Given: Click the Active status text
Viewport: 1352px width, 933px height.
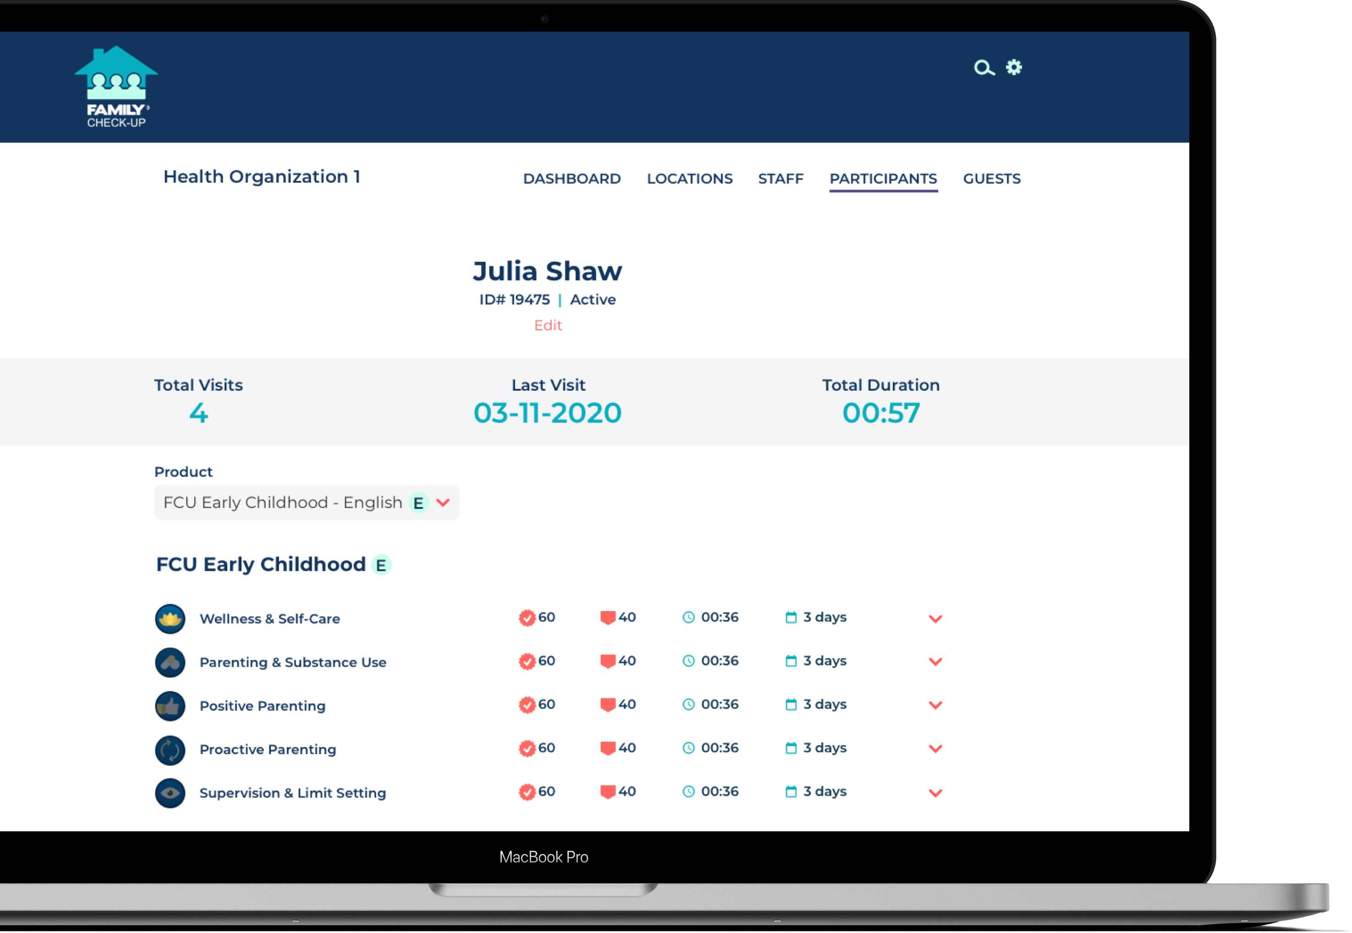Looking at the screenshot, I should (593, 300).
